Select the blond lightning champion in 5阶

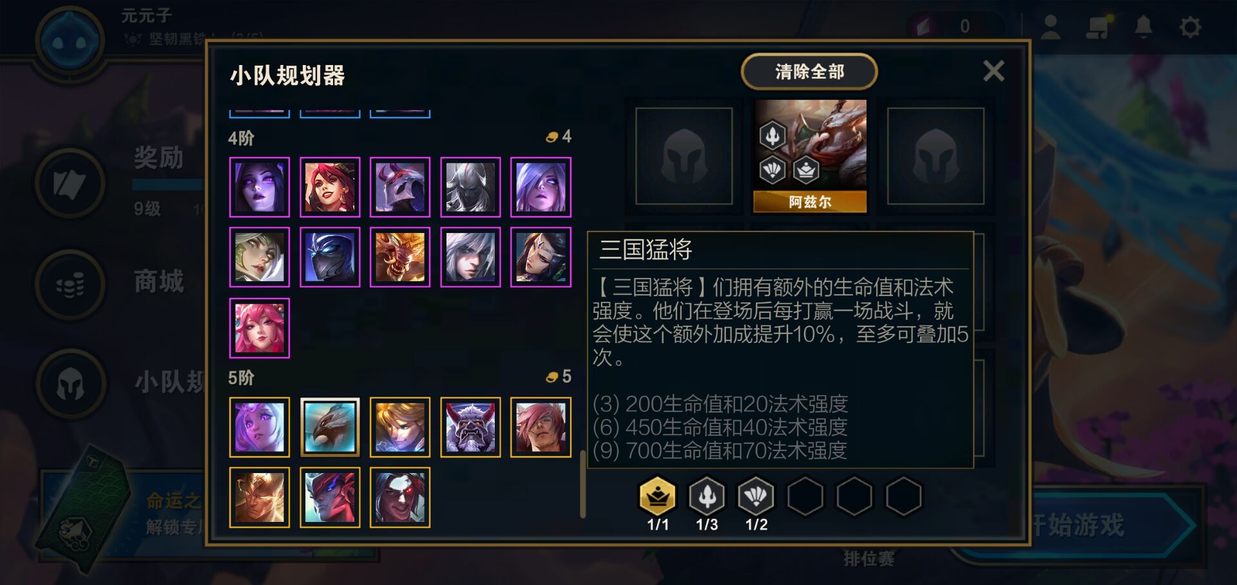tap(400, 427)
